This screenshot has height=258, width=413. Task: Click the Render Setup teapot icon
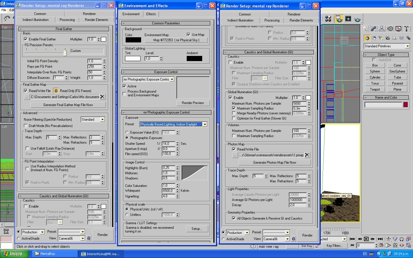point(339,19)
